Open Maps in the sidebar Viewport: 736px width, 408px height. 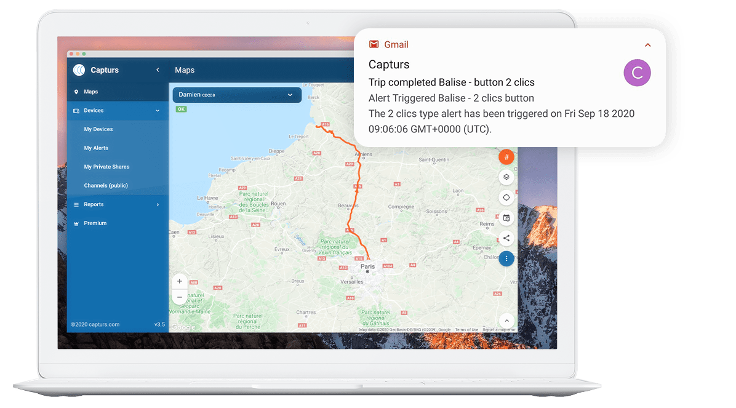(x=118, y=92)
